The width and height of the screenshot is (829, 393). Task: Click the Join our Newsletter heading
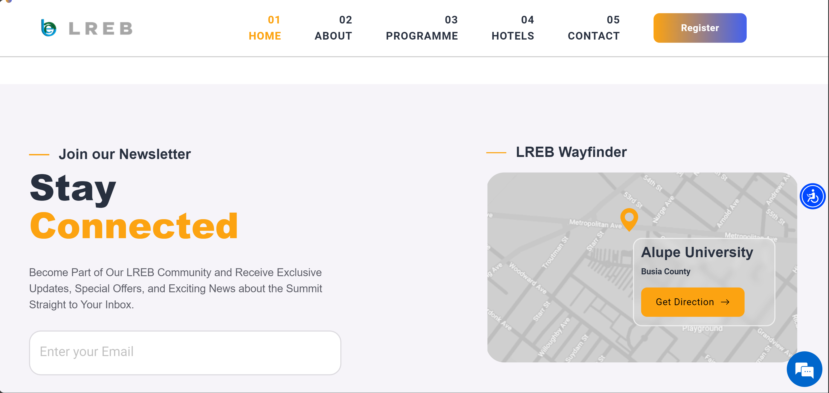pos(125,154)
